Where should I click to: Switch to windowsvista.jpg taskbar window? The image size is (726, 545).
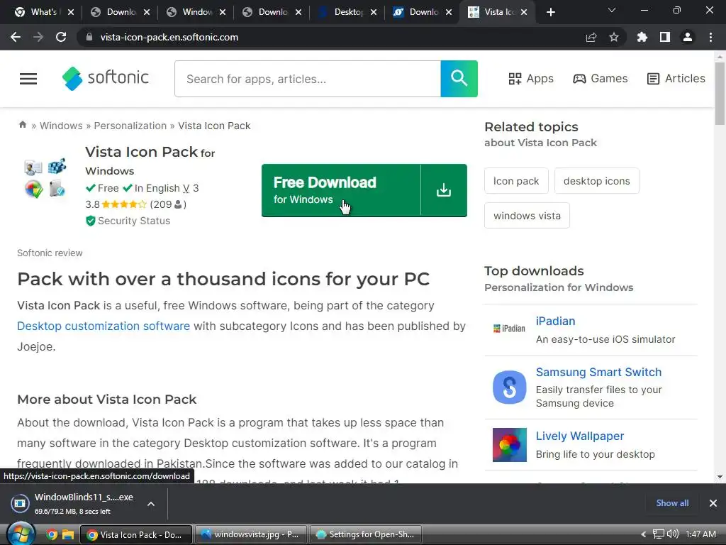pyautogui.click(x=250, y=534)
